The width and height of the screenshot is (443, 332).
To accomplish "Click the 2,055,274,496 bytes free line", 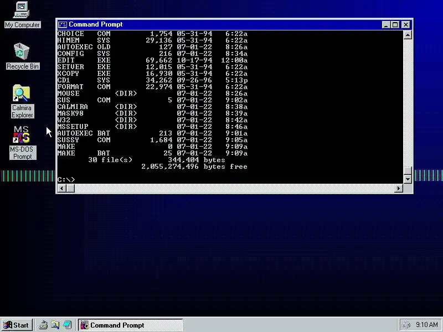I will 194,167.
